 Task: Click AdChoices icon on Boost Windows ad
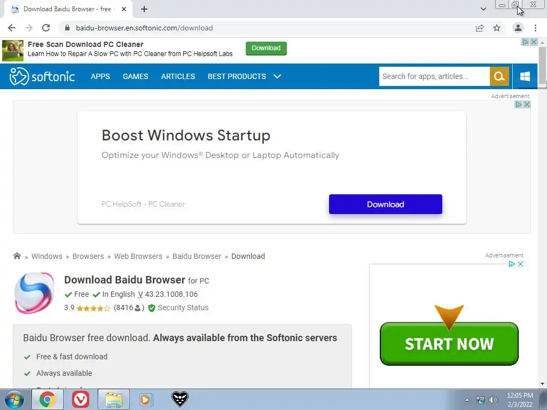pos(518,104)
